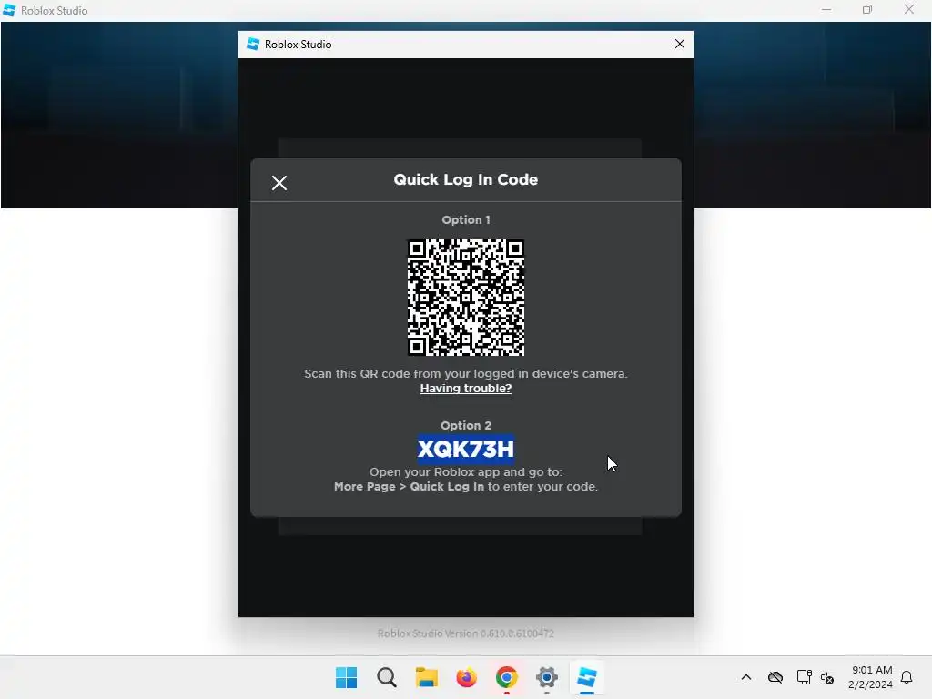Click the QR code image

point(465,298)
